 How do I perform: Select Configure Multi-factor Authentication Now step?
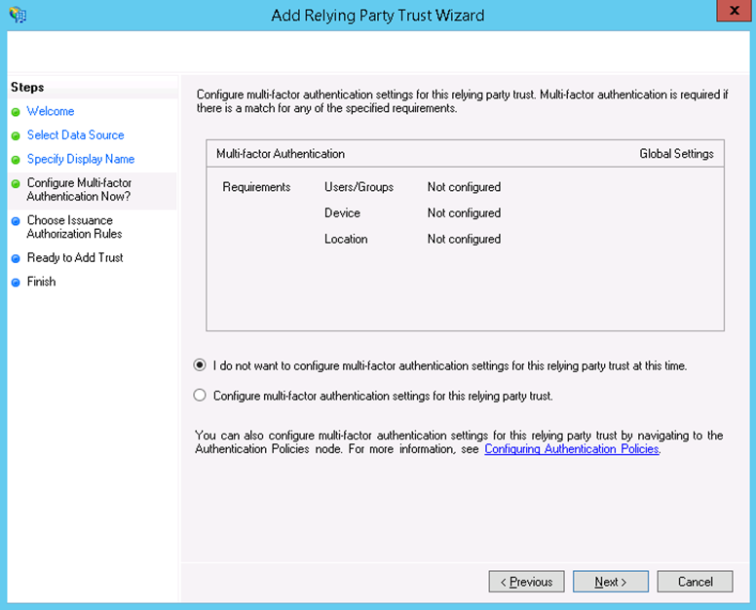pos(79,189)
